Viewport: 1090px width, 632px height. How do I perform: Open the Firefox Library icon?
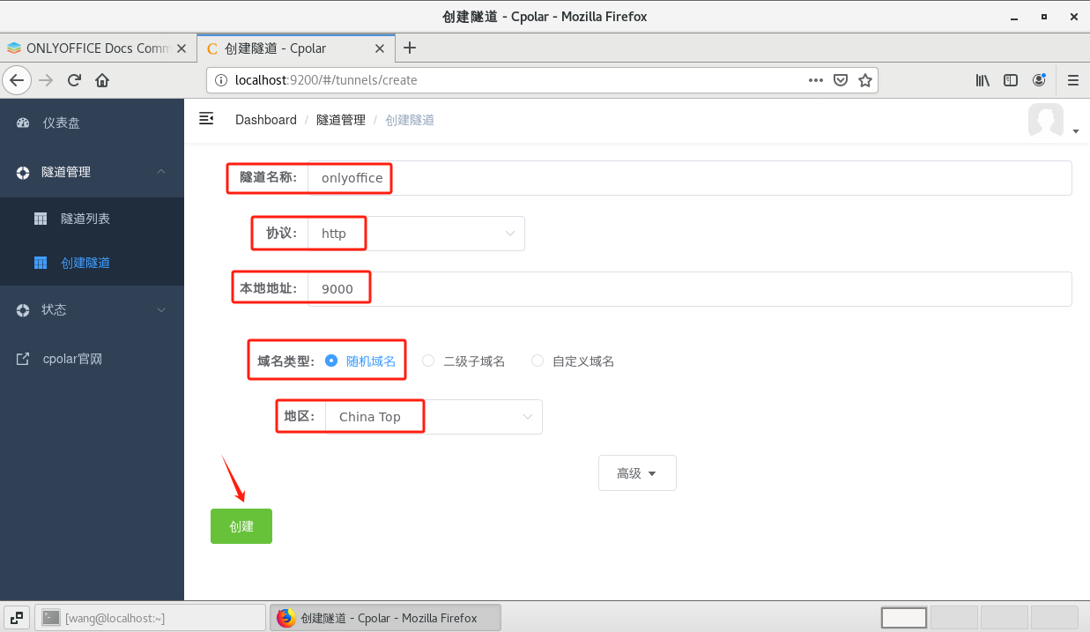coord(982,79)
